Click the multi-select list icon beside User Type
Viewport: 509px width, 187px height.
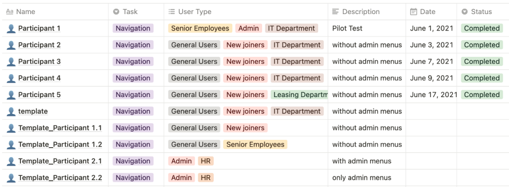coord(172,12)
